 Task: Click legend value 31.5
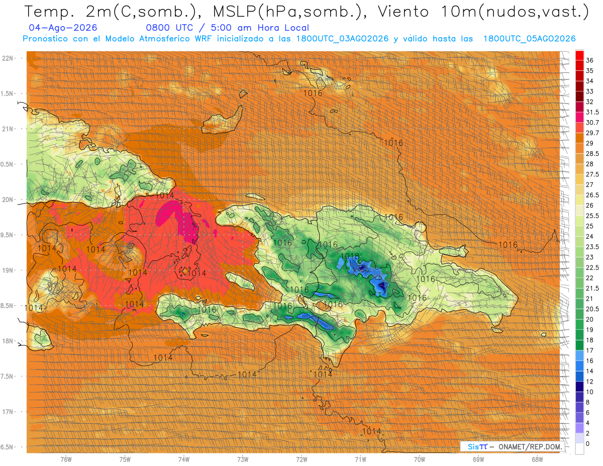click(x=592, y=112)
